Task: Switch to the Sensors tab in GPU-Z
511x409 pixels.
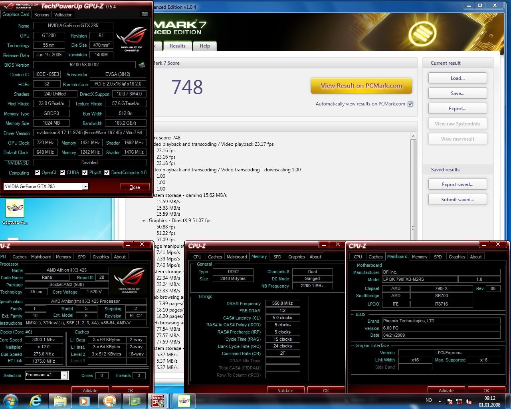Action: click(x=42, y=15)
